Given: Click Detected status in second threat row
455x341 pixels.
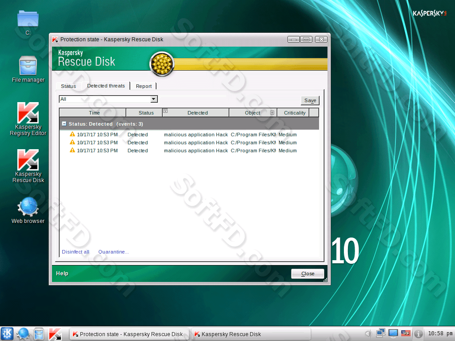Looking at the screenshot, I should [x=138, y=143].
